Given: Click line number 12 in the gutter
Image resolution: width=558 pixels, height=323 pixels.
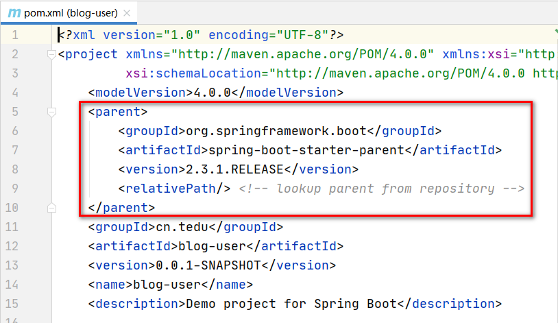Looking at the screenshot, I should point(12,246).
